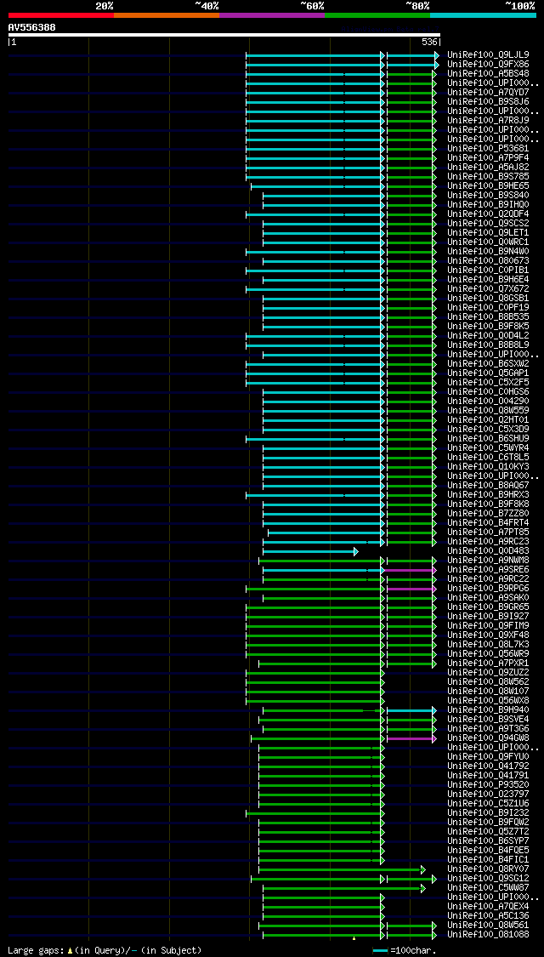Image resolution: width=544 pixels, height=957 pixels.
Task: Click the UniRef100_P53681 hit label
Action: (x=488, y=148)
